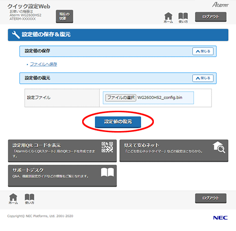Click the bottom ログアウト button
The height and width of the screenshot is (231, 236).
pos(211,198)
